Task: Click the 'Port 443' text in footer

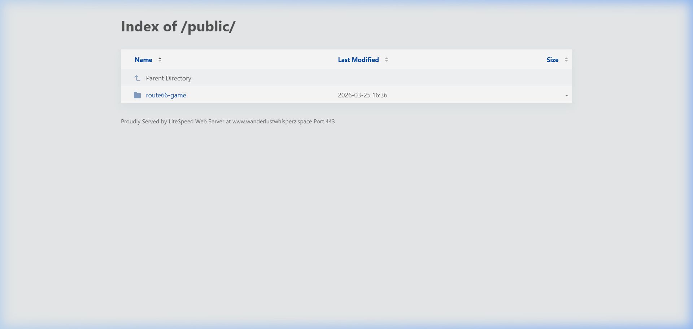Action: [324, 122]
